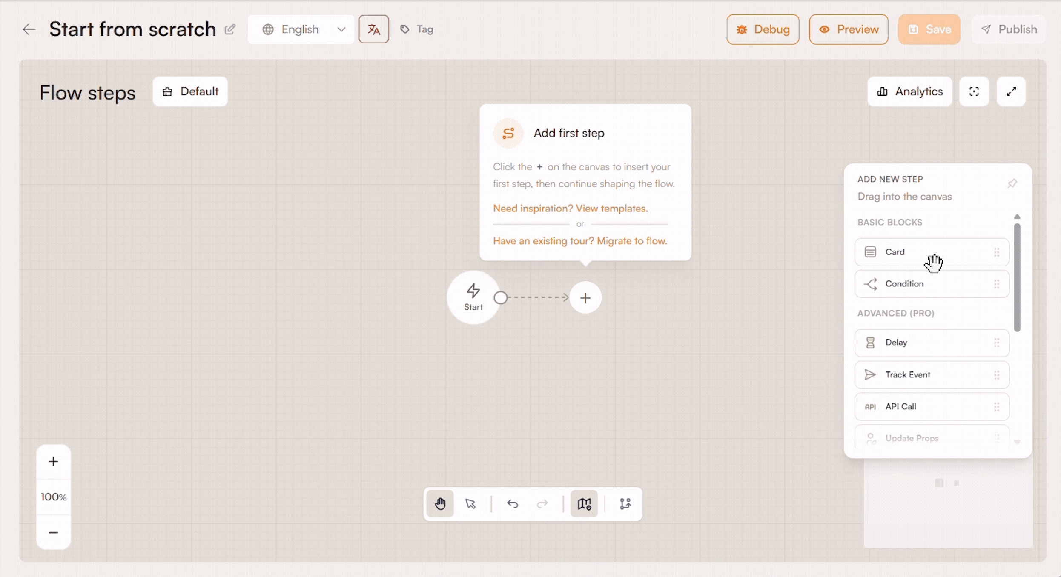Screen dimensions: 1061x577
Task: Toggle the minimap
Action: 584,504
